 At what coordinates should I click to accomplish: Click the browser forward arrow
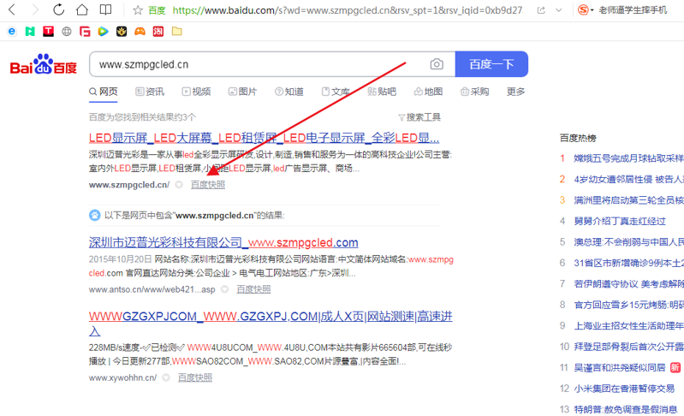(x=35, y=9)
